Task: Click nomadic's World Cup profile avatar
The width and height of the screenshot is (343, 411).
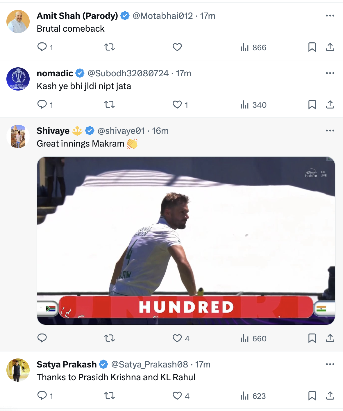Action: [18, 79]
